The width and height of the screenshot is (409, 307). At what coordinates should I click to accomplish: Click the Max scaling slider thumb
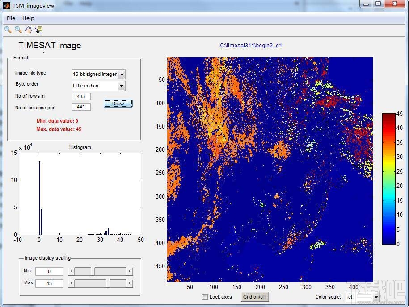(108, 283)
